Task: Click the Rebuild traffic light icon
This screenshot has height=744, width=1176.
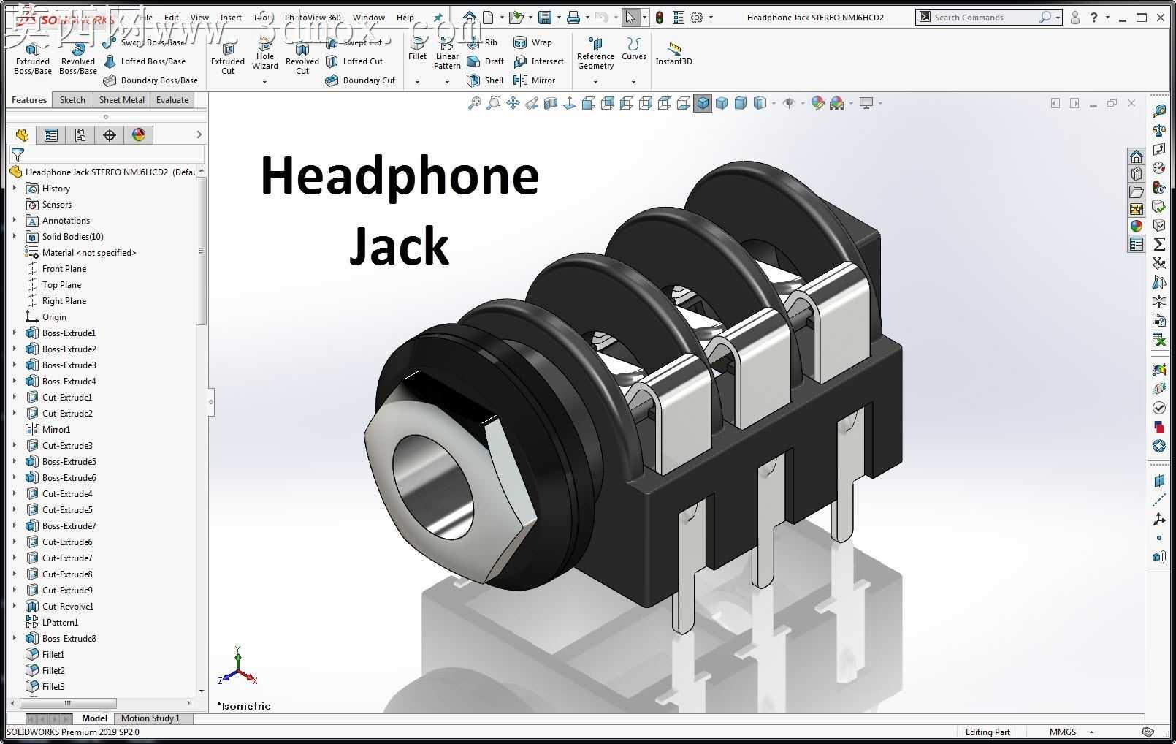Action: tap(660, 17)
